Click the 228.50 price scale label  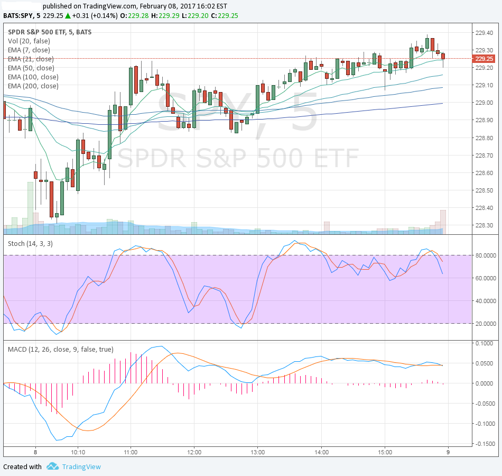[x=484, y=190]
